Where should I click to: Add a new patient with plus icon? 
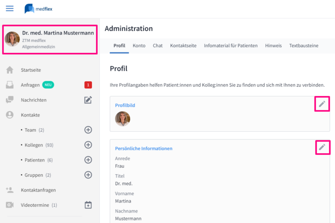(88, 160)
